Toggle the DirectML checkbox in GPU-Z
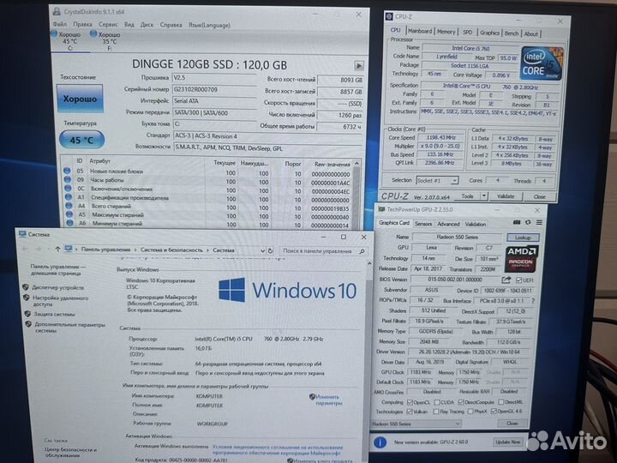Screen dimensions: 617x463 [501, 402]
